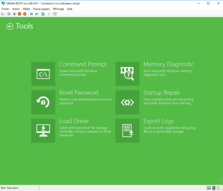
Task: Open the Reset Password lock icon tile
Action: tap(43, 102)
